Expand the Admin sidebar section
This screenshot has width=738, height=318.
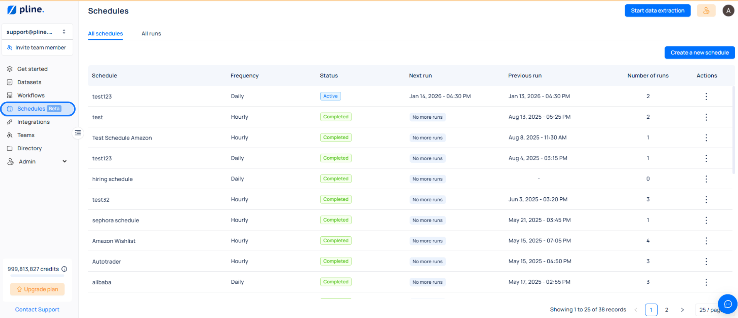(x=64, y=162)
